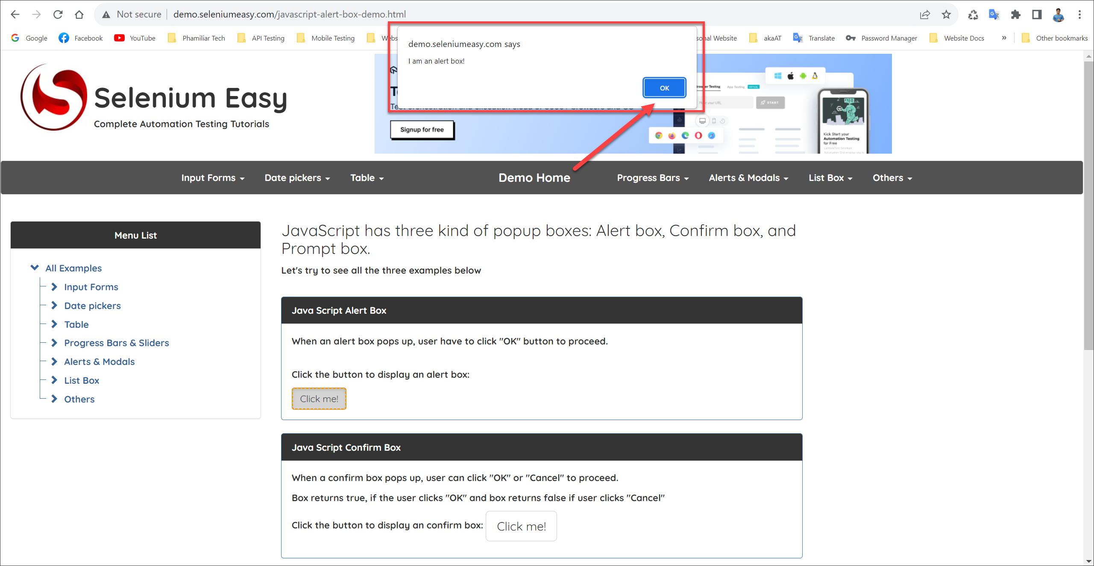Screen dimensions: 1094x566
Task: Open Phamiliar Tech bookmark folder
Action: click(197, 38)
